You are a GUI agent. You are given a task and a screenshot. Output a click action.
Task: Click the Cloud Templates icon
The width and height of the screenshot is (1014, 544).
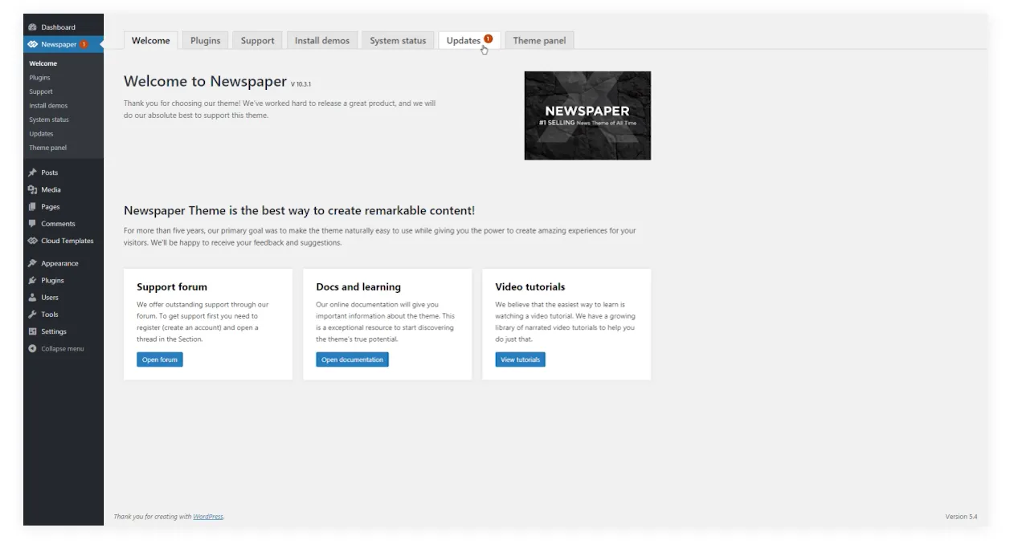click(x=32, y=241)
